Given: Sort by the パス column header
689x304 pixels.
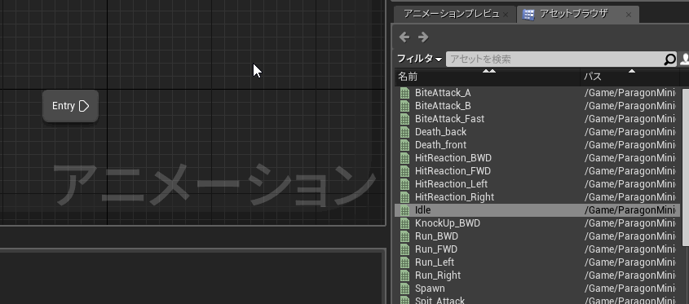Looking at the screenshot, I should click(x=629, y=77).
